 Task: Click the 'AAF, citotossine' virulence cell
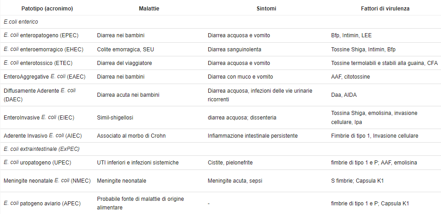[x=350, y=77]
